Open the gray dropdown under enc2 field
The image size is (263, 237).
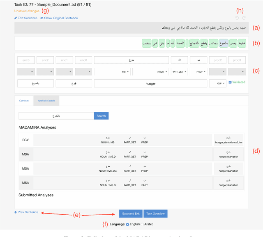[x=45, y=72]
